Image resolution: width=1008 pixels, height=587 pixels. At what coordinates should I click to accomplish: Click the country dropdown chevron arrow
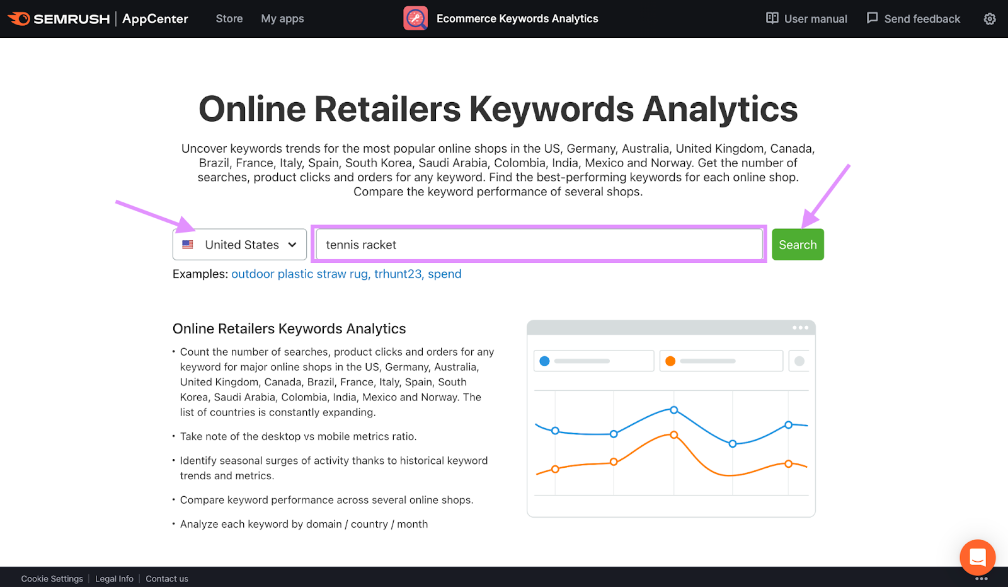[x=292, y=245]
